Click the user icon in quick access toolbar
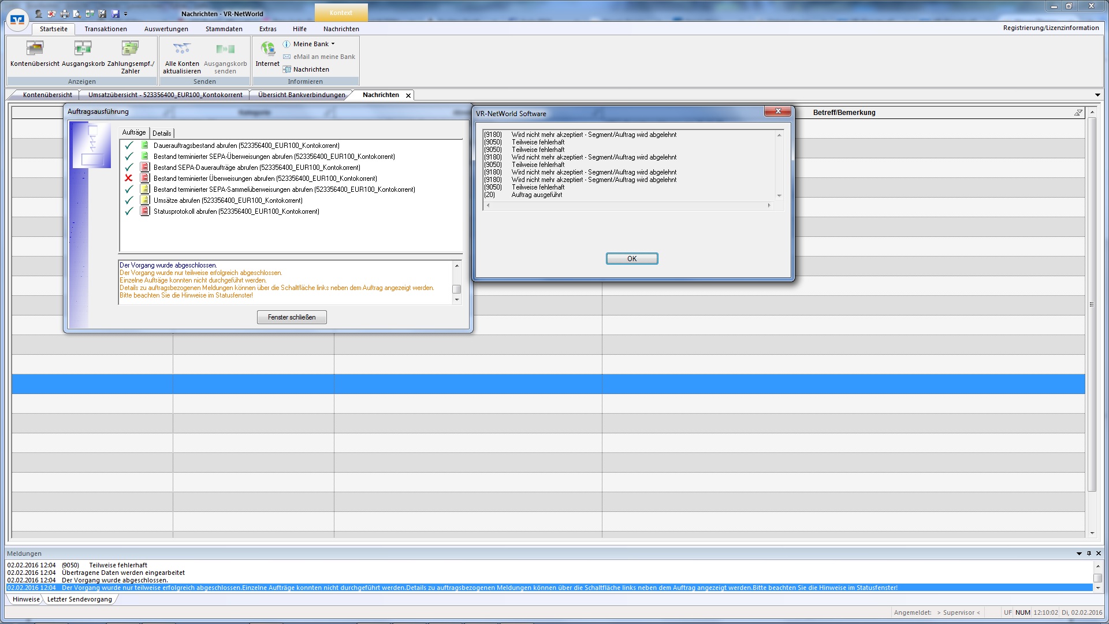This screenshot has width=1109, height=624. point(38,13)
